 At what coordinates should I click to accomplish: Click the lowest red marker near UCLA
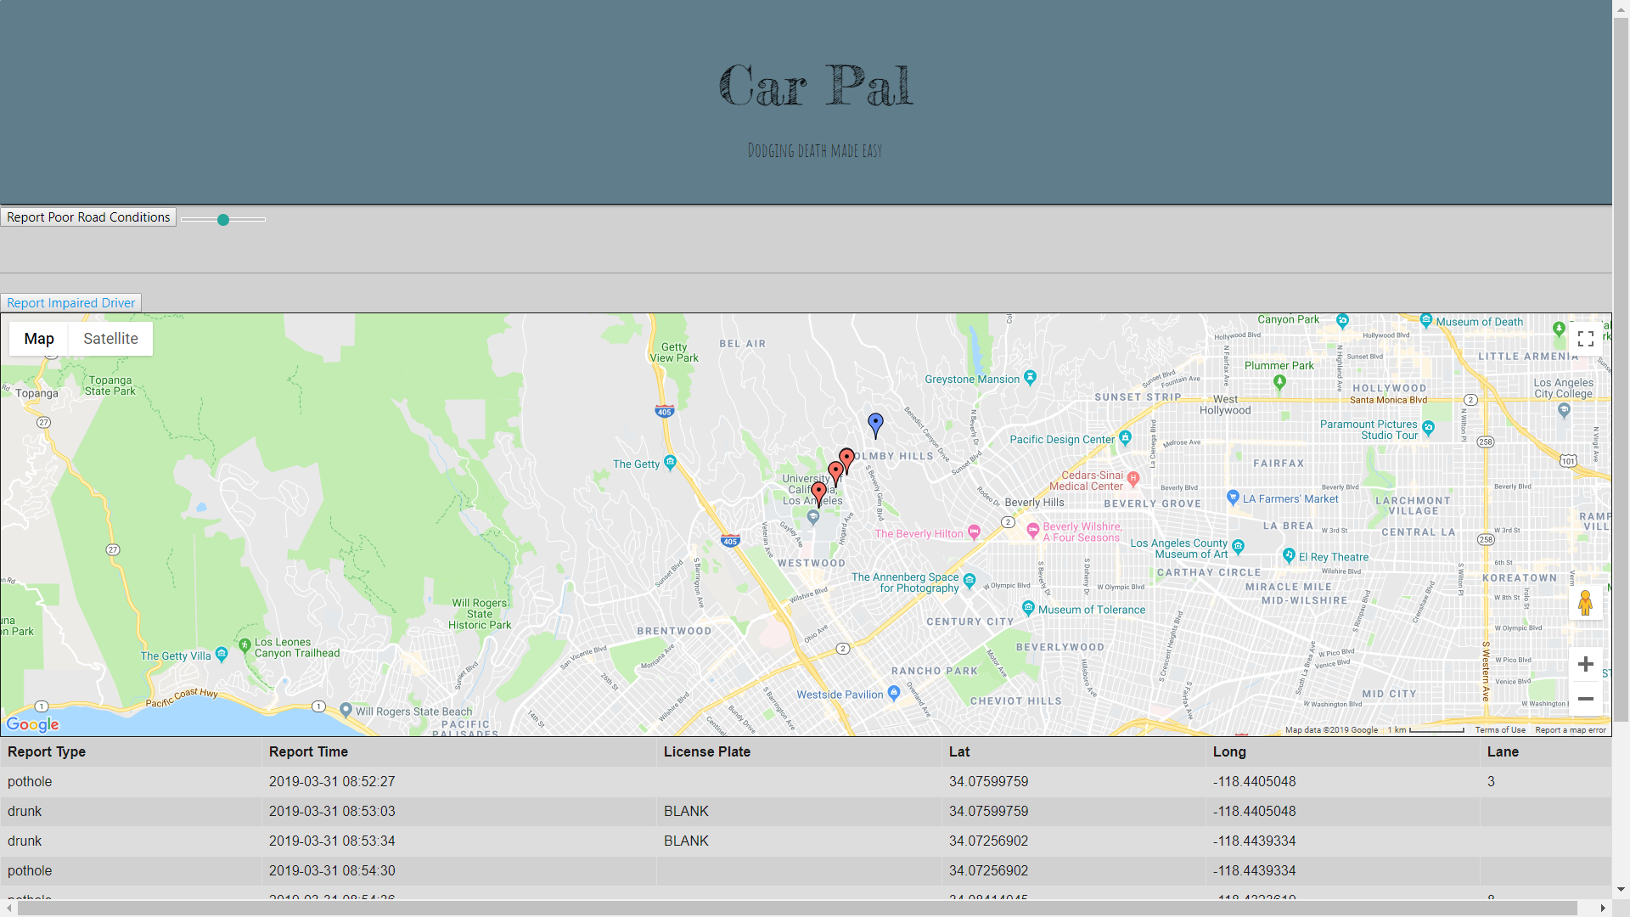pyautogui.click(x=818, y=492)
